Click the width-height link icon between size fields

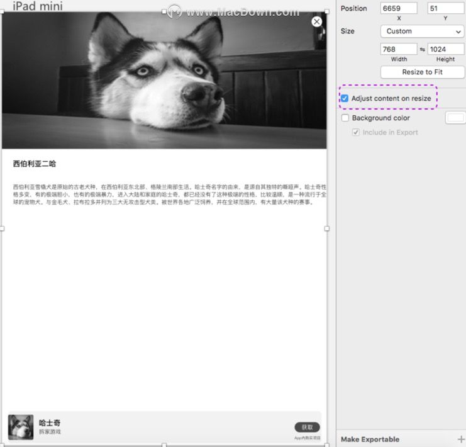coord(423,49)
